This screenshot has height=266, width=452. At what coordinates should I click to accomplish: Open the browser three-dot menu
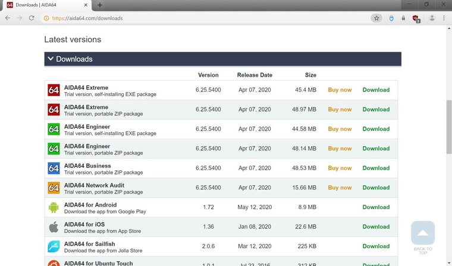click(444, 18)
